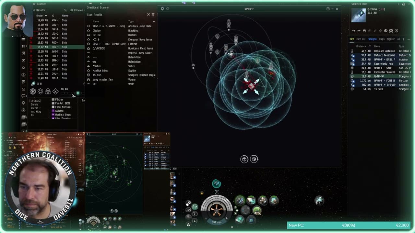Sort probe results by Distance column

click(x=41, y=16)
